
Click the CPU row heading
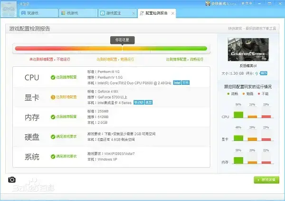click(x=32, y=78)
